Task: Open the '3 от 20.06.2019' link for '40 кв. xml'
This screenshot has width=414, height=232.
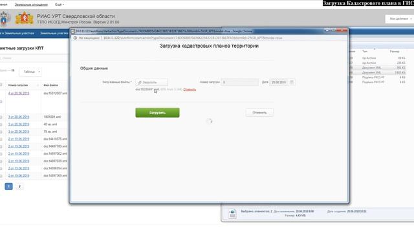Action: point(19,124)
